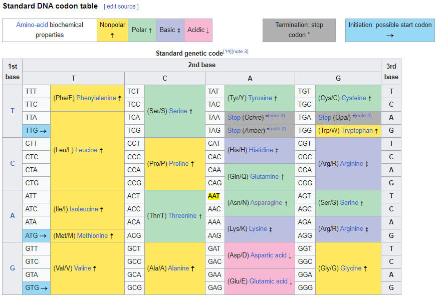
Task: Click the '2nd base' header cell
Action: click(x=202, y=65)
